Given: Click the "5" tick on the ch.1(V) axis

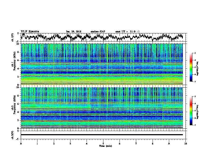Looking at the screenshot, I should tap(18, 33).
